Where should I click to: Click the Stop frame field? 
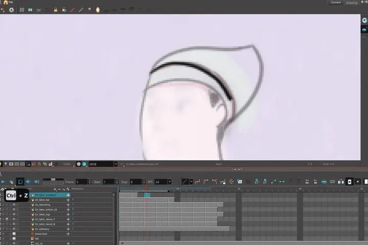(x=135, y=182)
